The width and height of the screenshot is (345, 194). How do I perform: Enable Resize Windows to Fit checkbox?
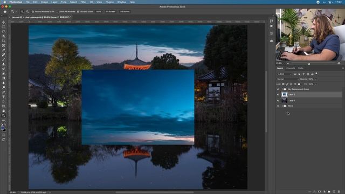tap(33, 11)
